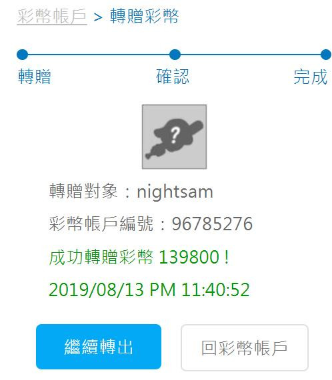Viewport: 332px width, 380px height.
Task: Click the 回彩幣帳戶 button
Action: pos(245,348)
